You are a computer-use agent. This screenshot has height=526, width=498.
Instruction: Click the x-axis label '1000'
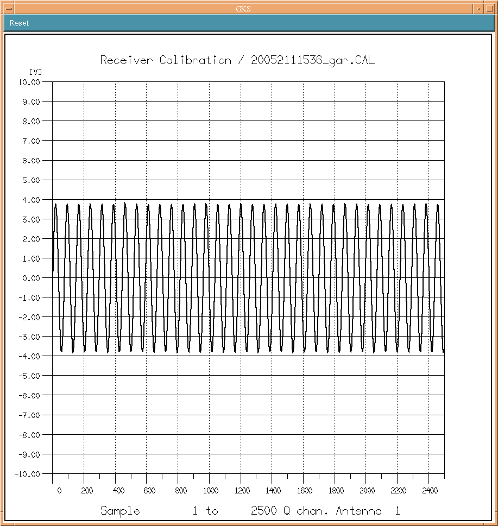pyautogui.click(x=211, y=491)
